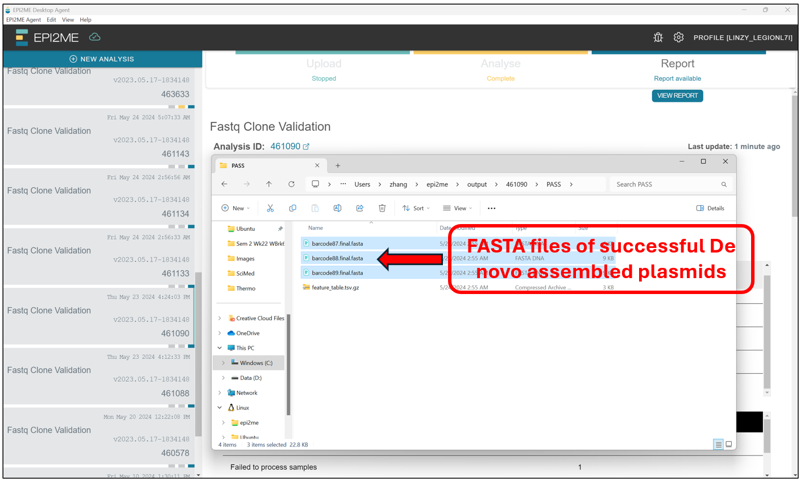Screen dimensions: 800x480
Task: Open the View menu in the menu bar
Action: tap(68, 19)
